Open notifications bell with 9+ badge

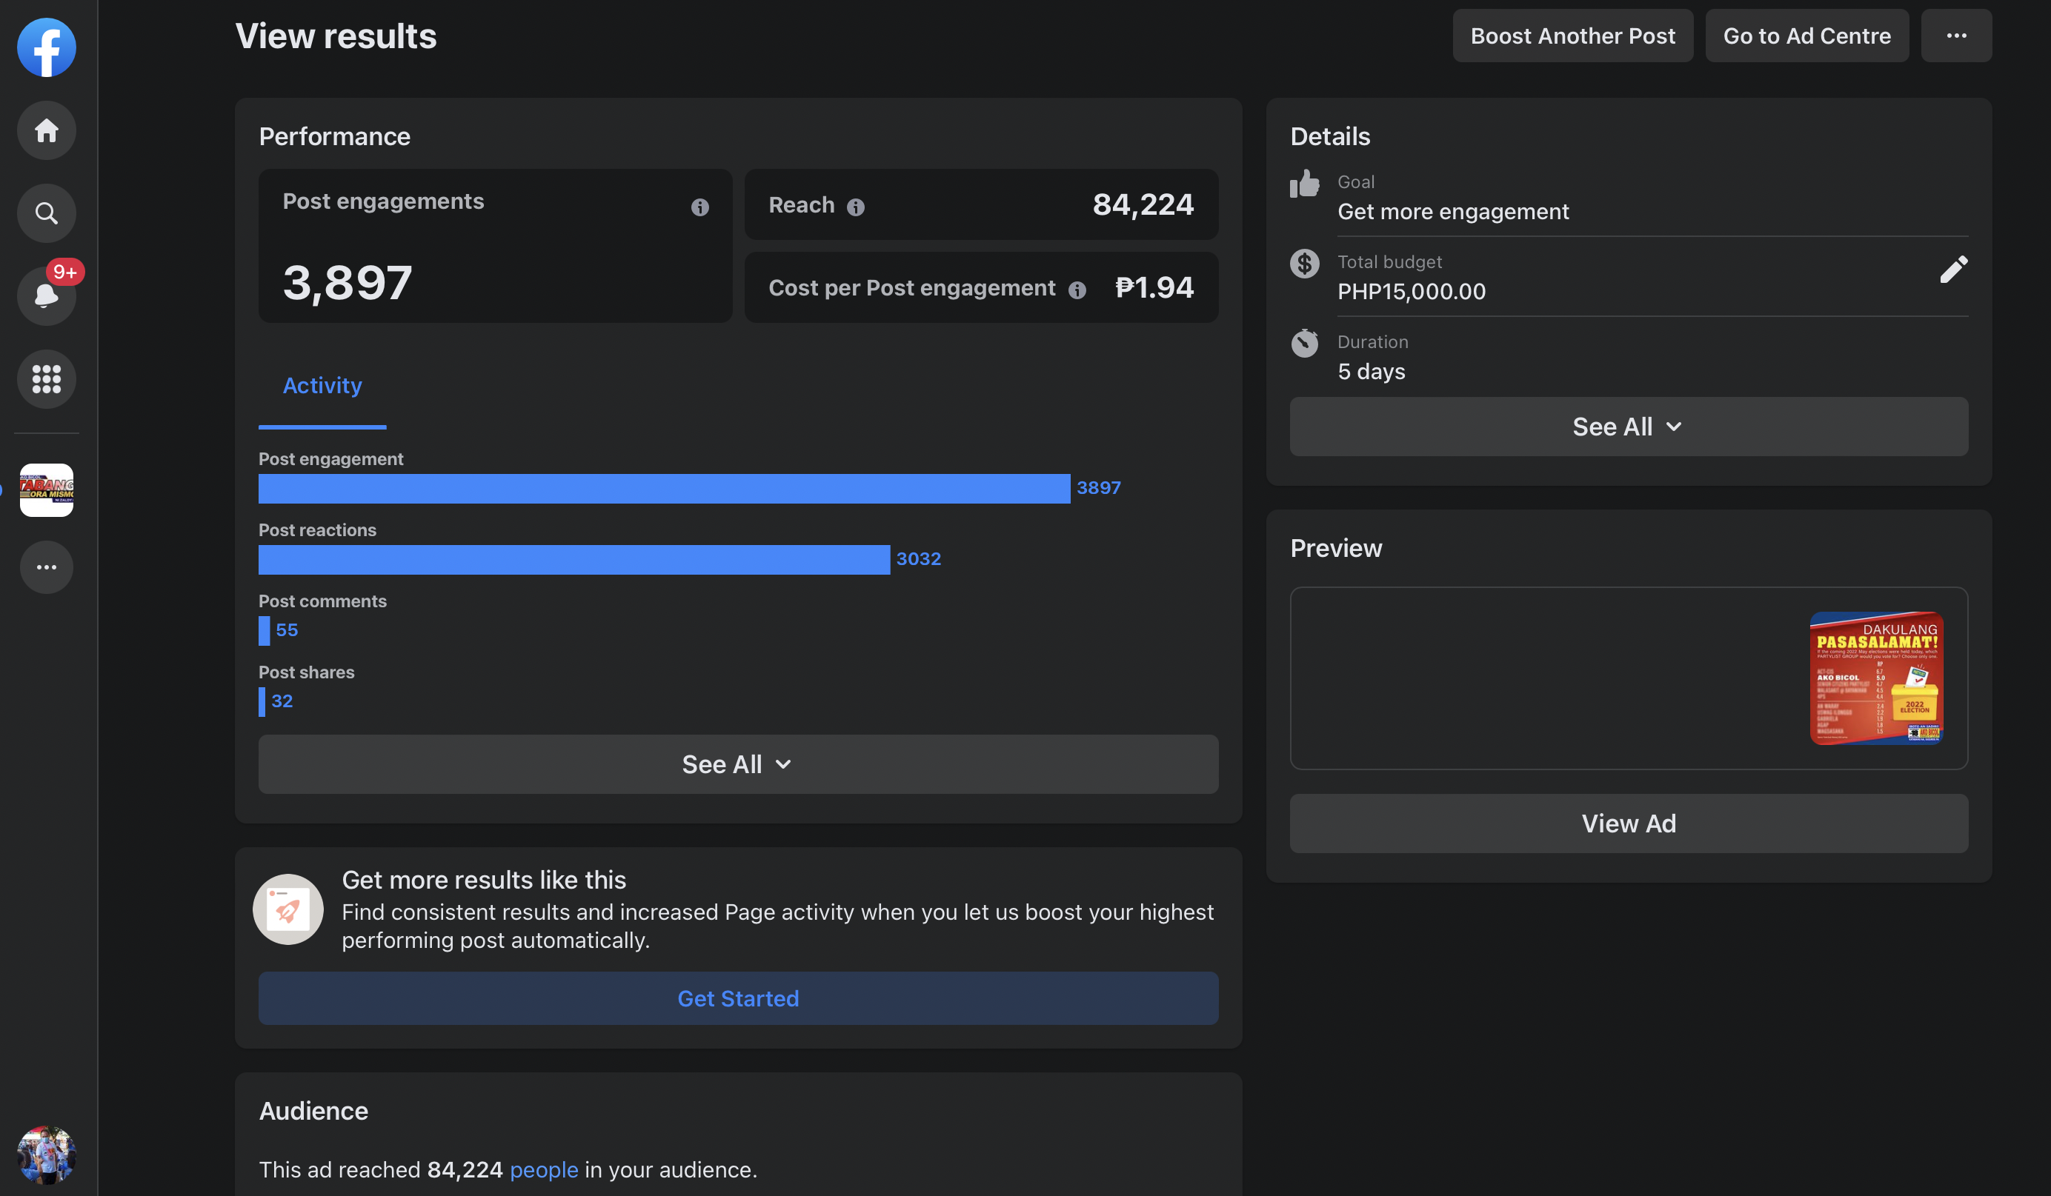click(47, 296)
